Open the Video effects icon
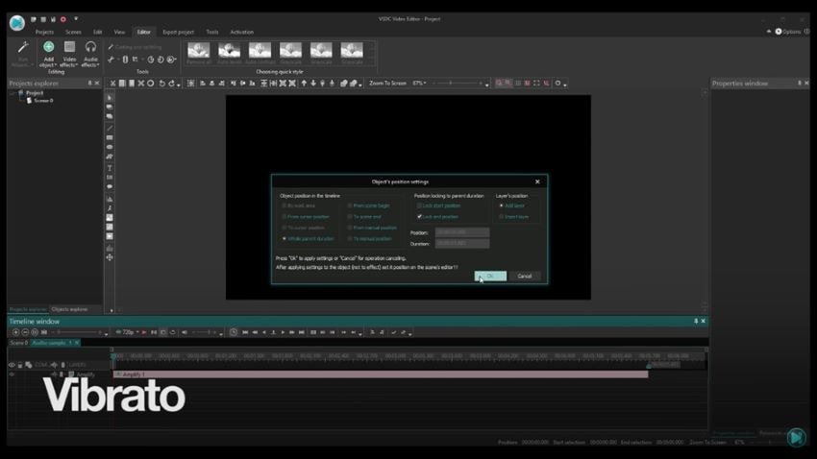 [69, 47]
